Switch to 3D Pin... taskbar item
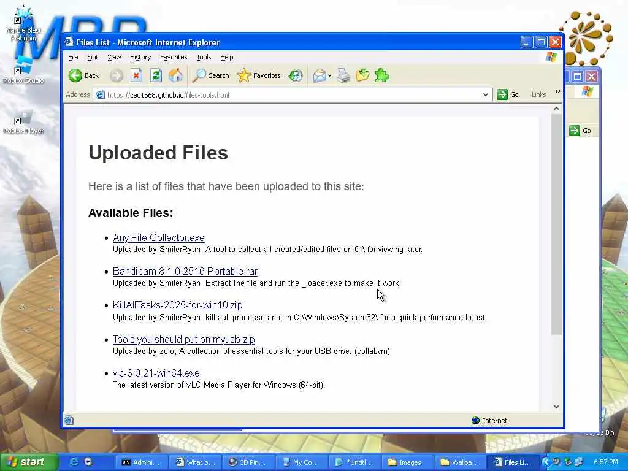628x471 pixels. tap(248, 462)
